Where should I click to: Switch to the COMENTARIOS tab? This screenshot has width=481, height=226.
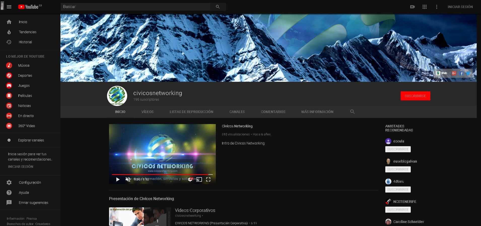(273, 112)
